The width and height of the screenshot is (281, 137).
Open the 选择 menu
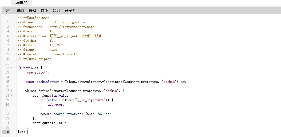point(33,11)
